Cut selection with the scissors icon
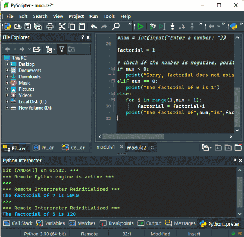The width and height of the screenshot is (244, 237). point(62,27)
